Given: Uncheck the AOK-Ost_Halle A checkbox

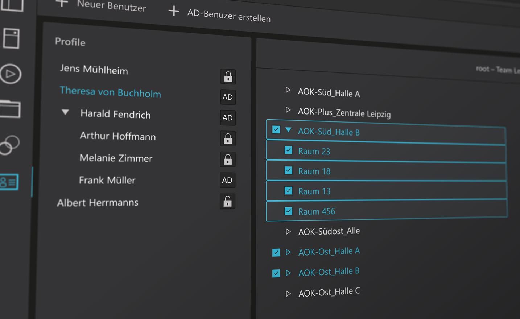Looking at the screenshot, I should [x=276, y=252].
